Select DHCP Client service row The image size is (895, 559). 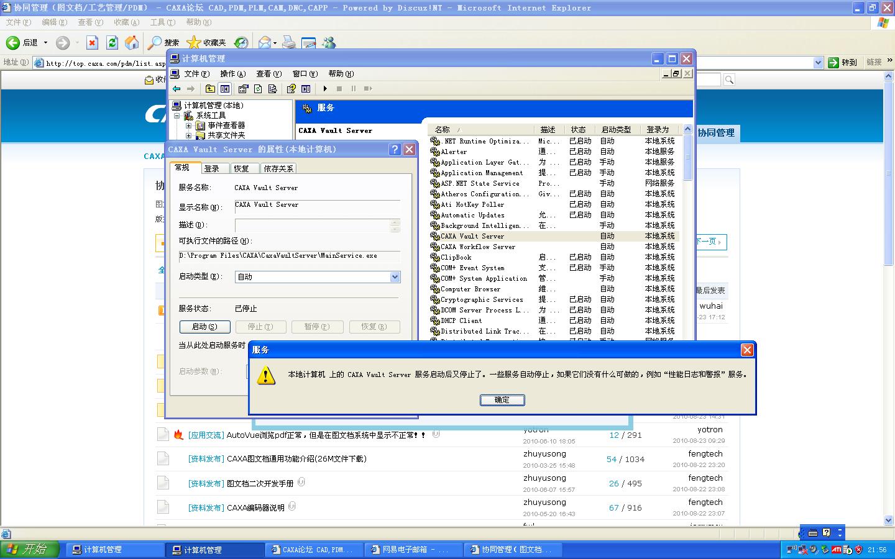pos(553,320)
